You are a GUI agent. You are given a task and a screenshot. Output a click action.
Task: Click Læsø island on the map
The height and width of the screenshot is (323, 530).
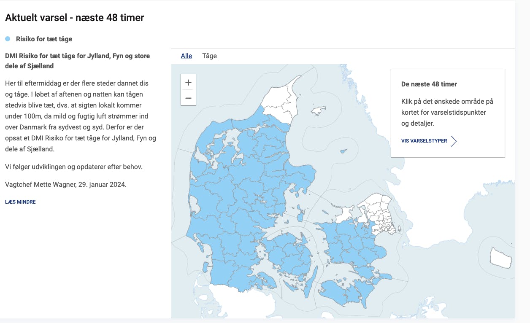click(x=319, y=111)
